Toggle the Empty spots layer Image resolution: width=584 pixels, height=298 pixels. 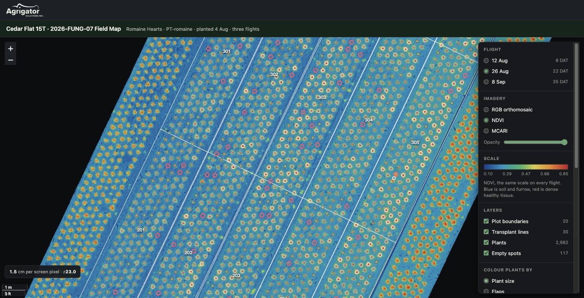[x=486, y=253]
